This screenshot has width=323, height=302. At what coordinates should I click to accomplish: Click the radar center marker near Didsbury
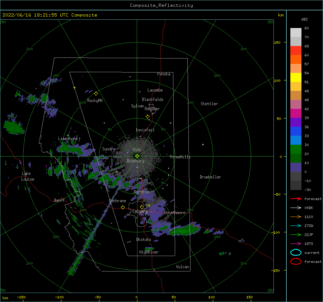click(x=137, y=156)
